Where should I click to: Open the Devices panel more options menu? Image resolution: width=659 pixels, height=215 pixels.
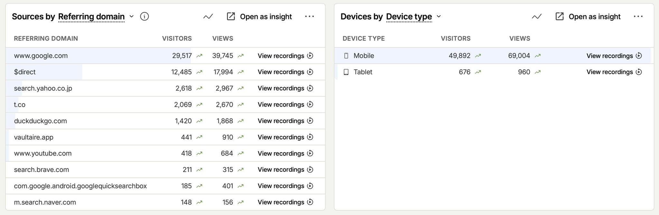[x=638, y=16]
